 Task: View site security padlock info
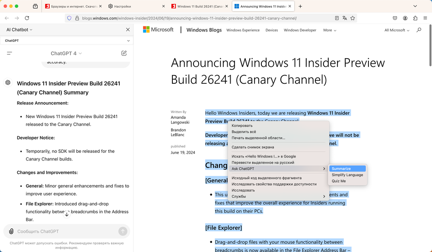pyautogui.click(x=77, y=18)
